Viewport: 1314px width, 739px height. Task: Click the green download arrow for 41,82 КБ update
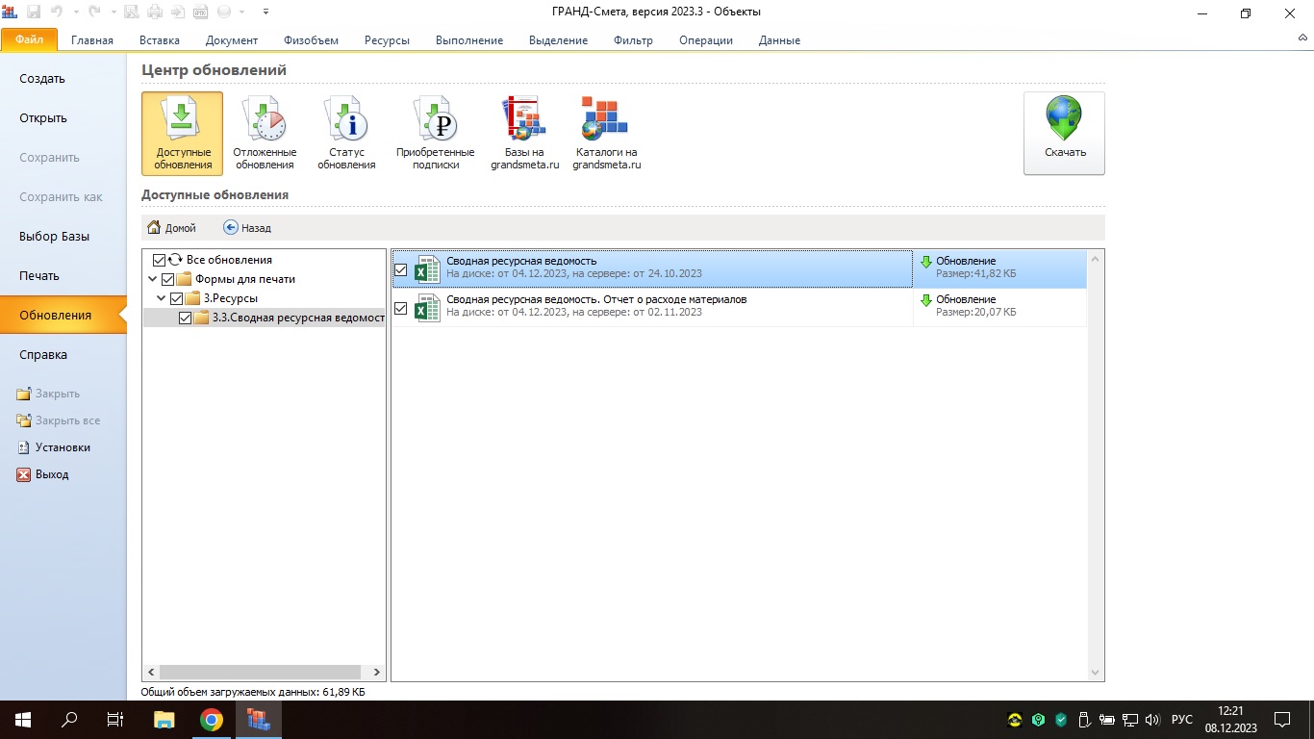(x=926, y=262)
